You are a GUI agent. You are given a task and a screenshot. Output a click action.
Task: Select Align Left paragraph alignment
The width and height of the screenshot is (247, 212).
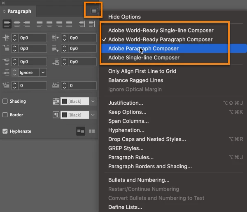(x=7, y=24)
